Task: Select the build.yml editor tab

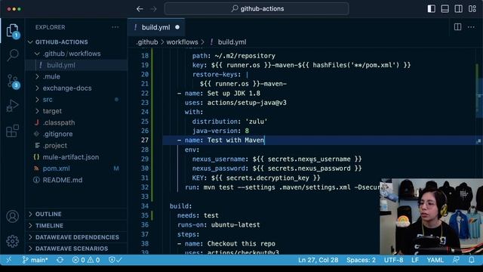Action: 156,27
